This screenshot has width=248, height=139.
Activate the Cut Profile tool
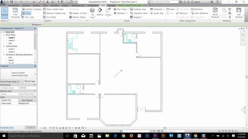(50, 17)
